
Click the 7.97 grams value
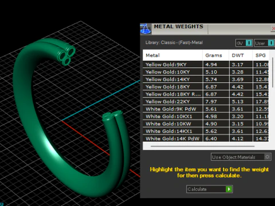pos(211,102)
